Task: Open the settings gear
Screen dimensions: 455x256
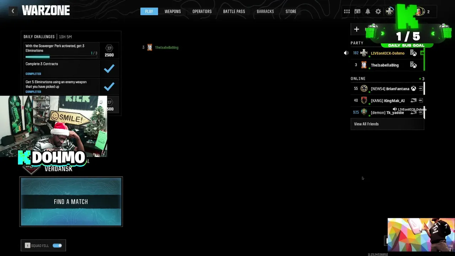Action: pyautogui.click(x=378, y=11)
